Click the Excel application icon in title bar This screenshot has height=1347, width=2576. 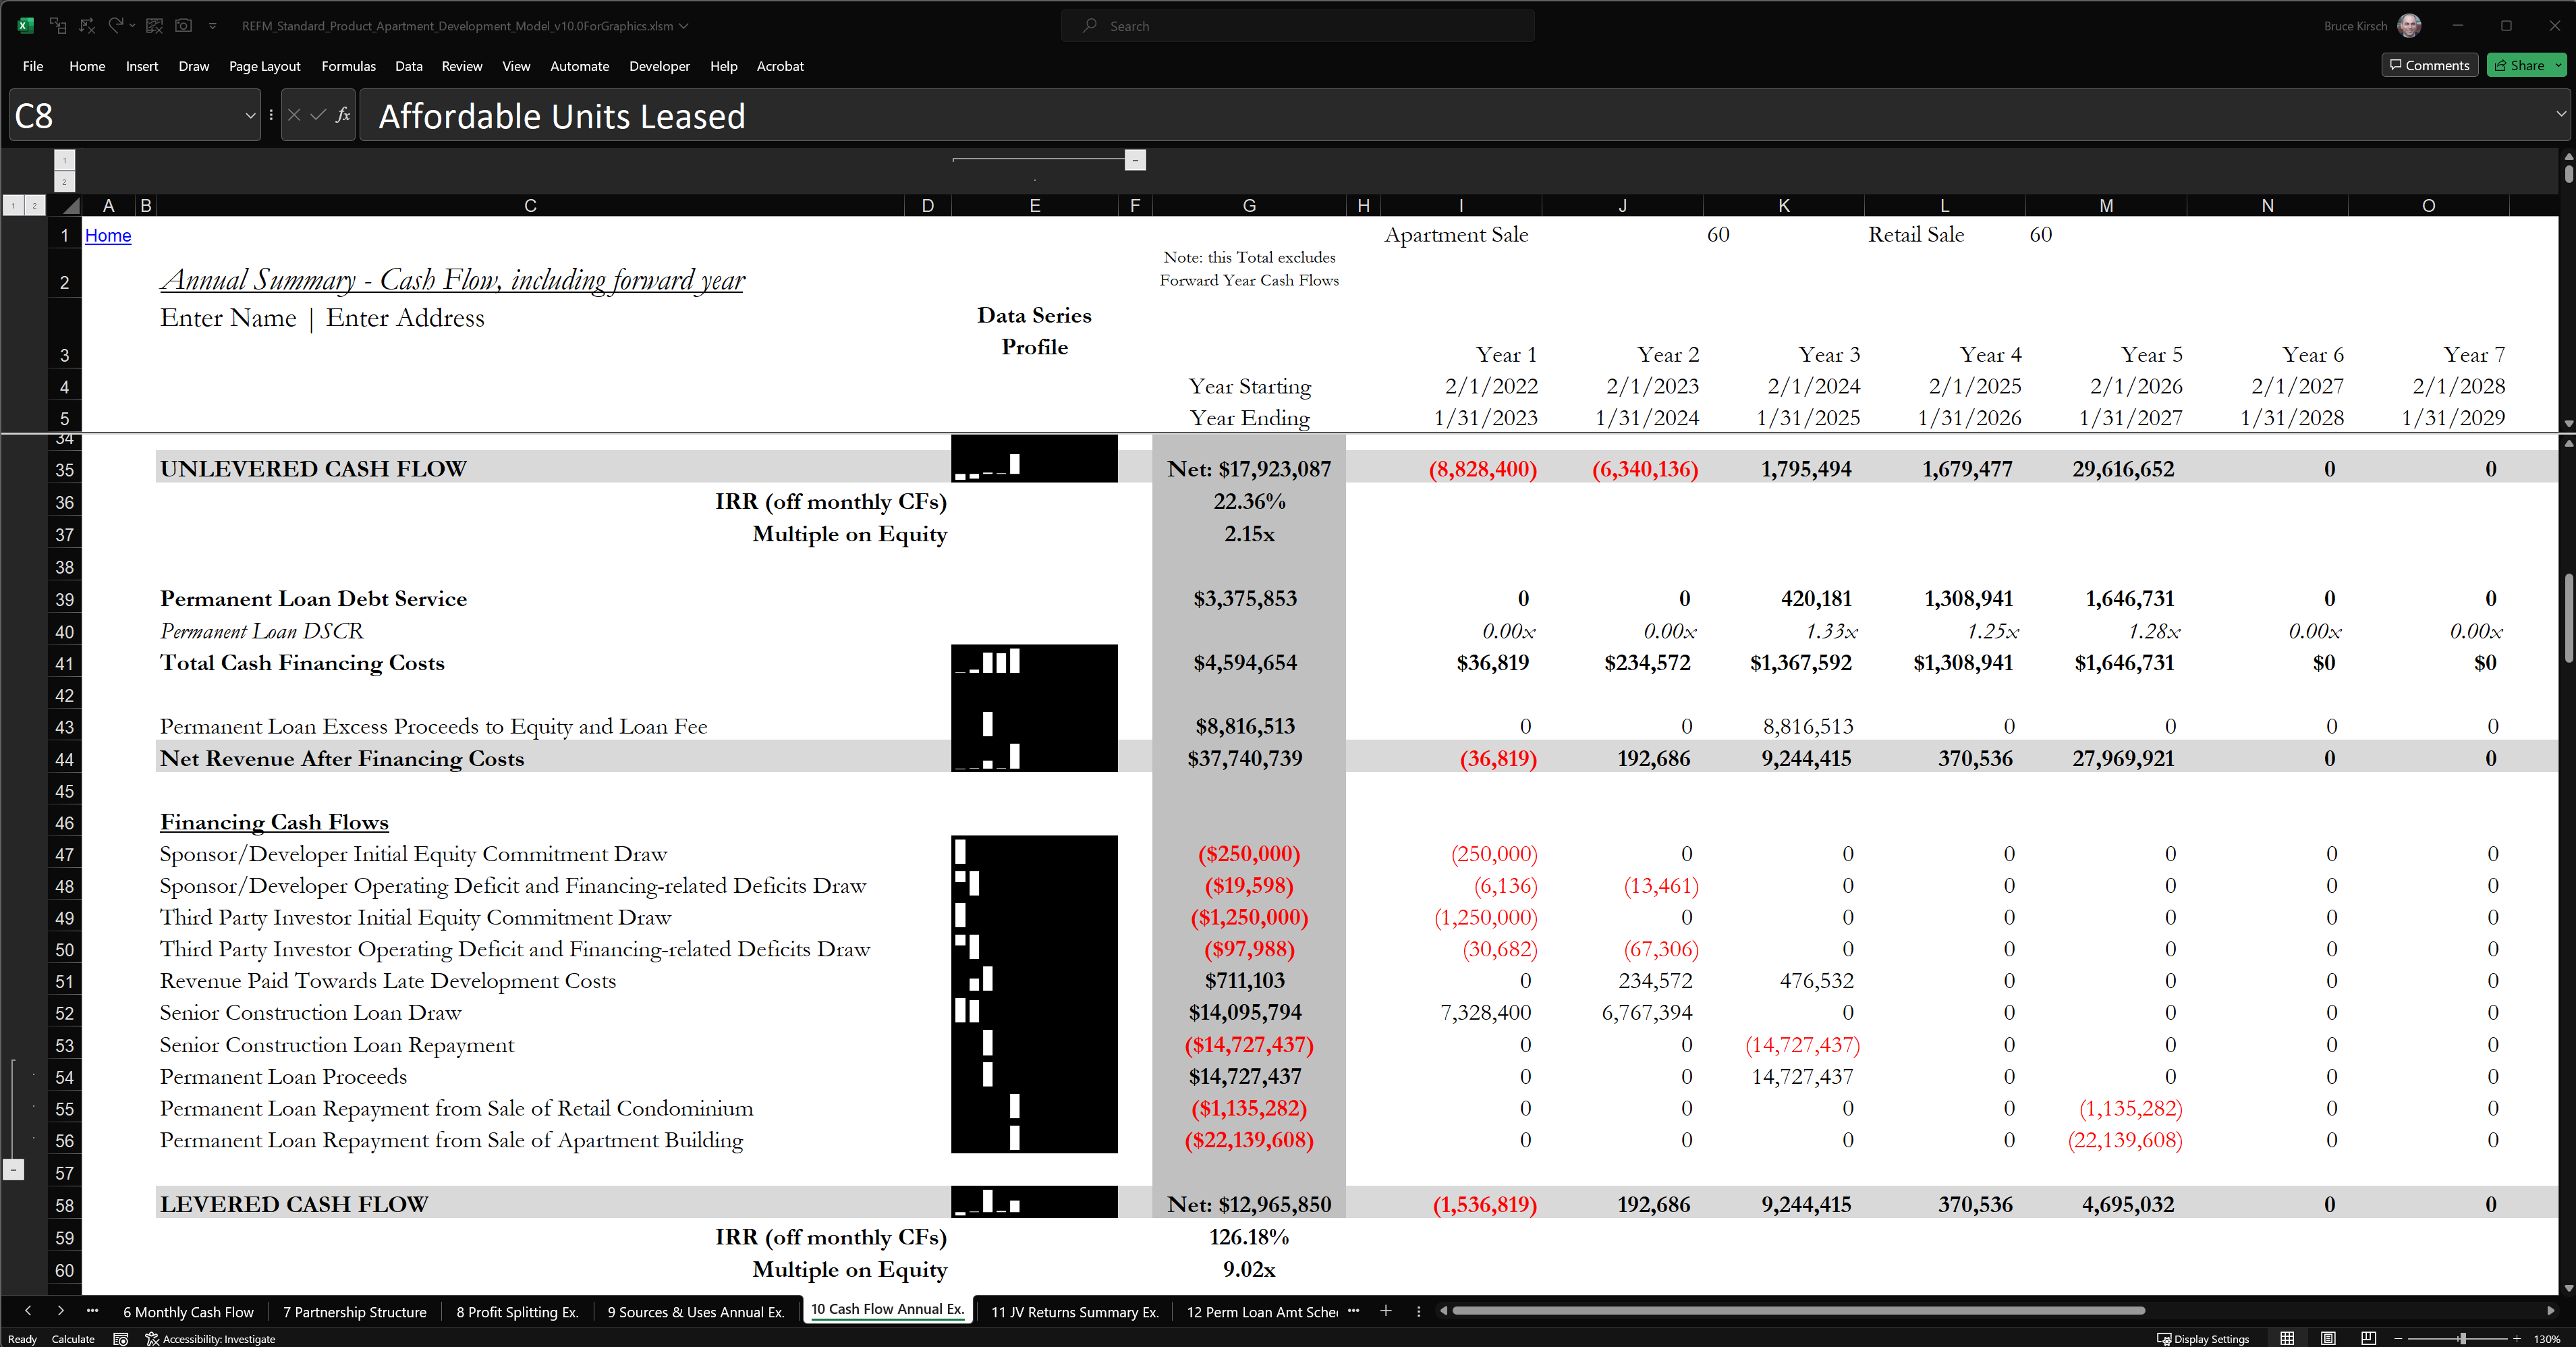click(x=26, y=25)
